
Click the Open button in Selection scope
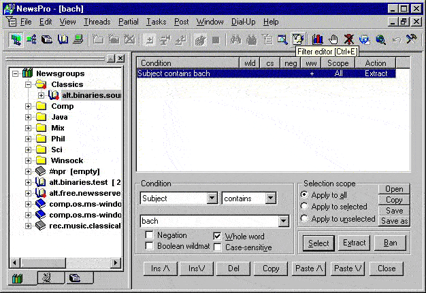pyautogui.click(x=394, y=189)
